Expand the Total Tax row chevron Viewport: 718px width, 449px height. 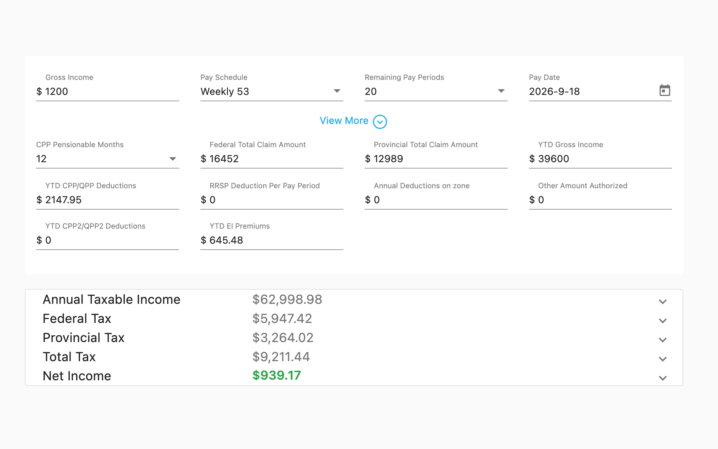click(663, 359)
